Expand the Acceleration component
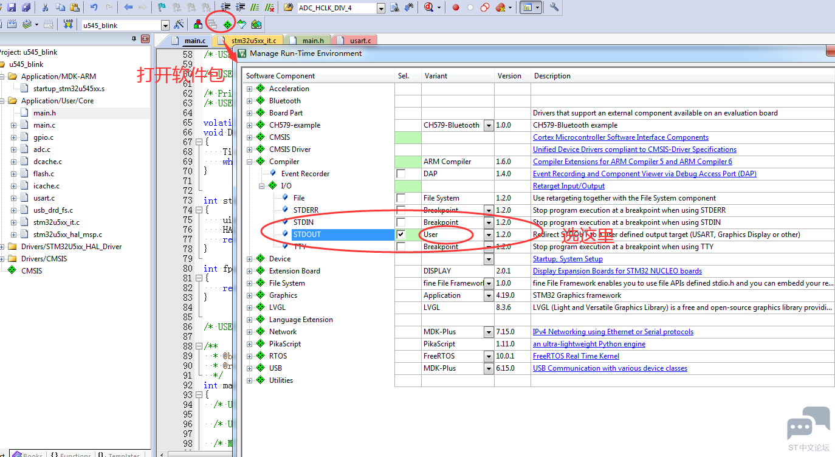Viewport: 835px width, 457px height. [x=249, y=89]
